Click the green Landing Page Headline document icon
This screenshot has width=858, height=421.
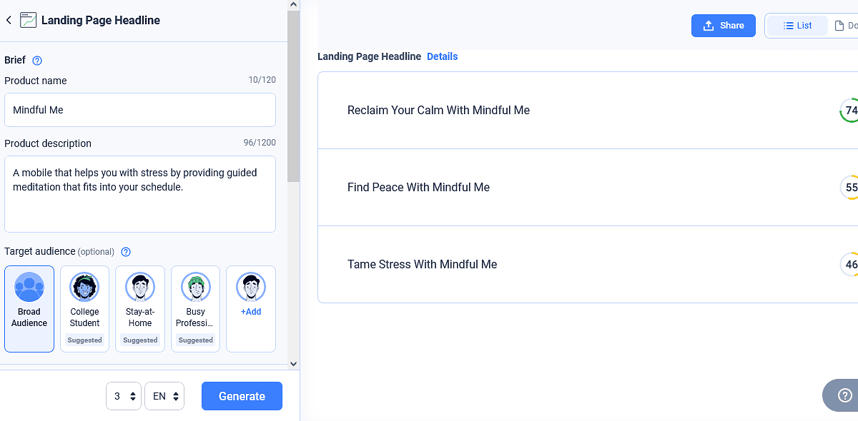point(27,20)
